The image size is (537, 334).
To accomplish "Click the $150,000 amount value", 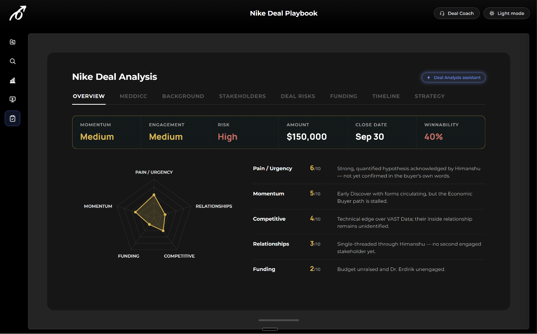I will (x=307, y=137).
